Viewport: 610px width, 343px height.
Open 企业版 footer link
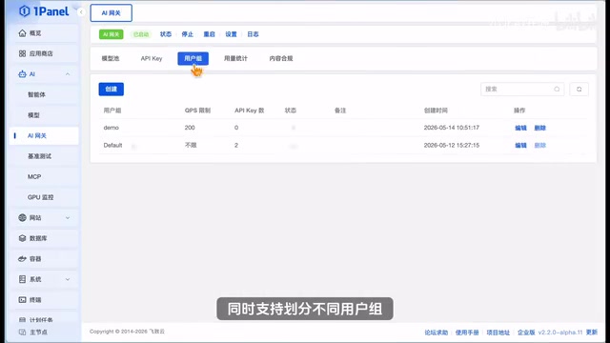tap(526, 333)
